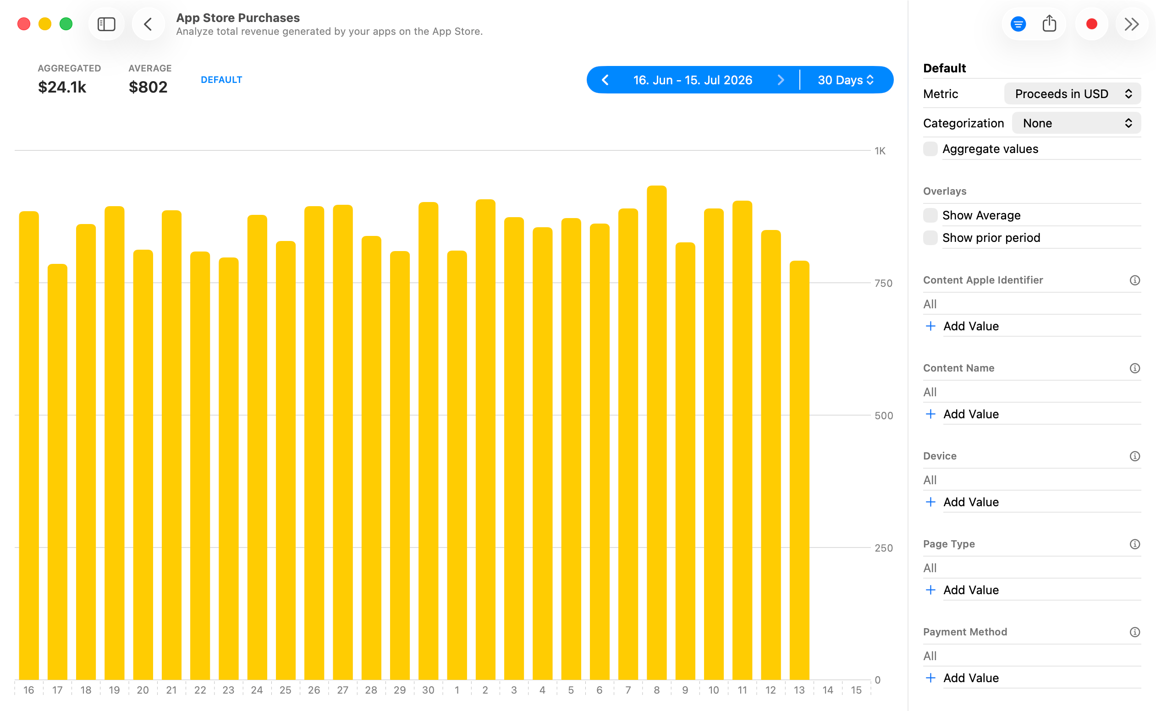Click the bar for June 16

[x=29, y=445]
